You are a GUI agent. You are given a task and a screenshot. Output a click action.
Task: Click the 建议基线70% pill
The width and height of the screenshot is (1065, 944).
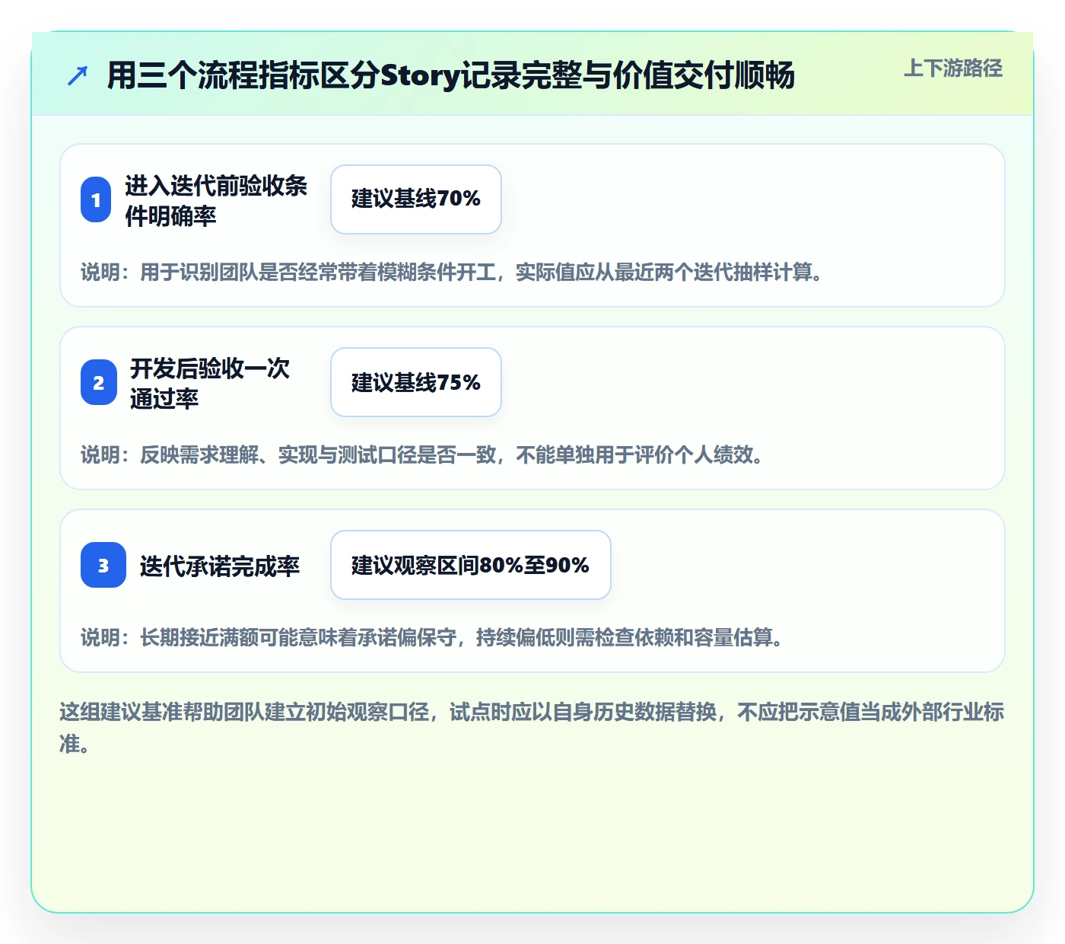[x=416, y=199]
